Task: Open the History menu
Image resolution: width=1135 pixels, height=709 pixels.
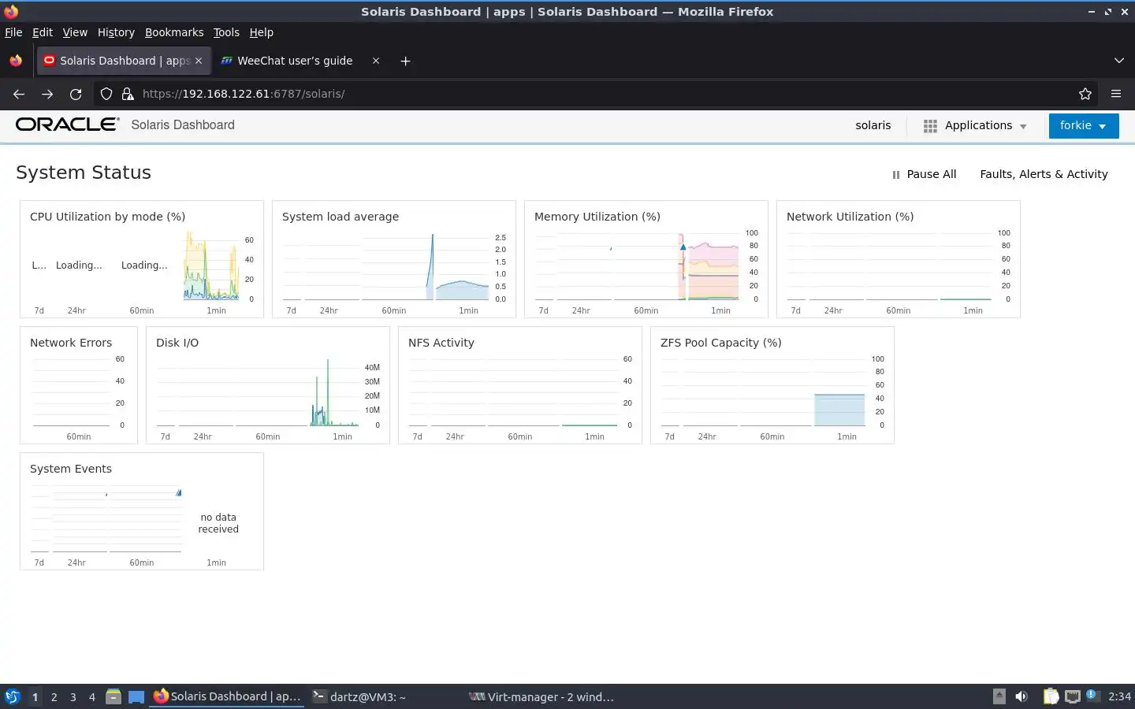Action: coord(116,32)
